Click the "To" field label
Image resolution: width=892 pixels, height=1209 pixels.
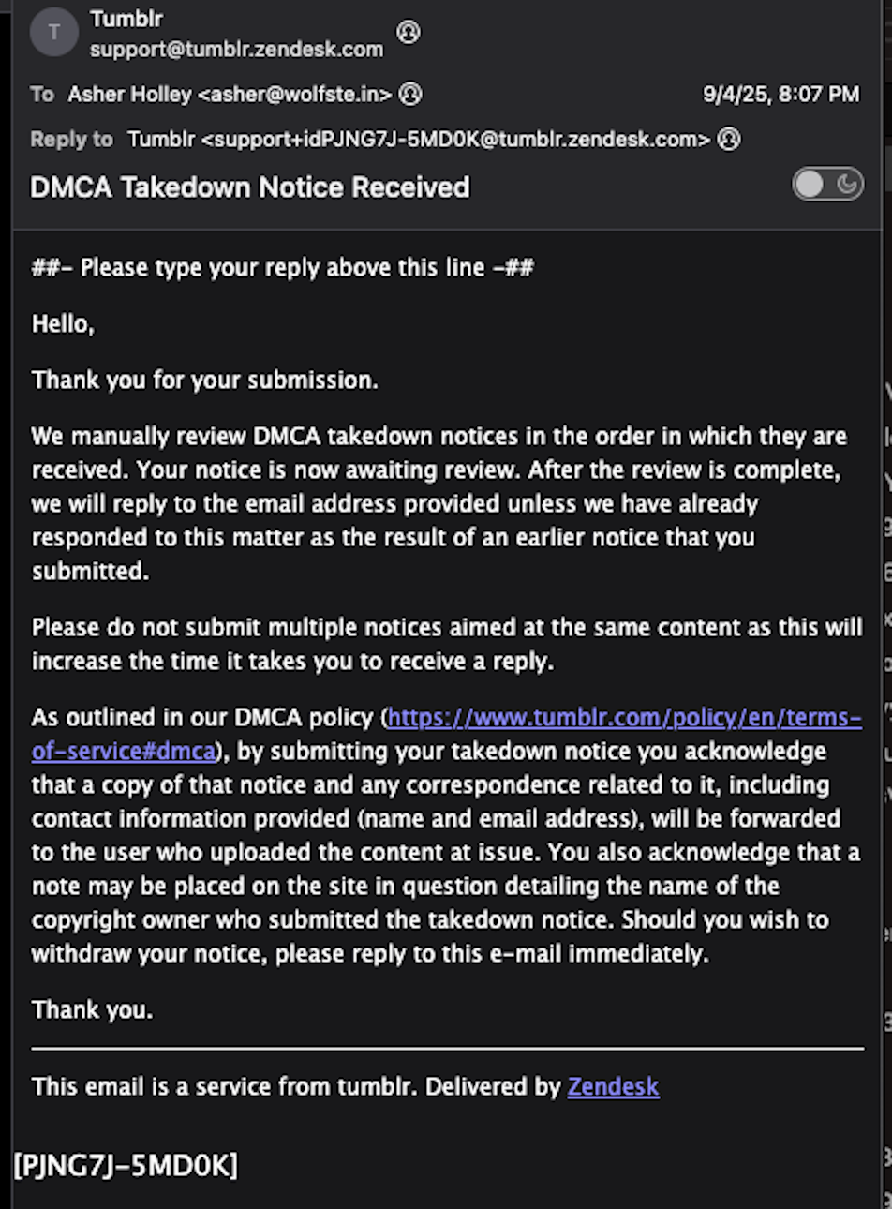coord(42,94)
